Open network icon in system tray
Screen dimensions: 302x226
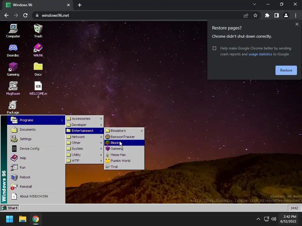[x=267, y=219]
